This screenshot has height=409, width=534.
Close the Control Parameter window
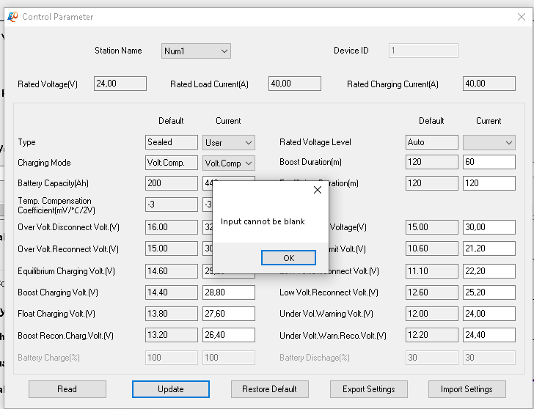pos(522,17)
